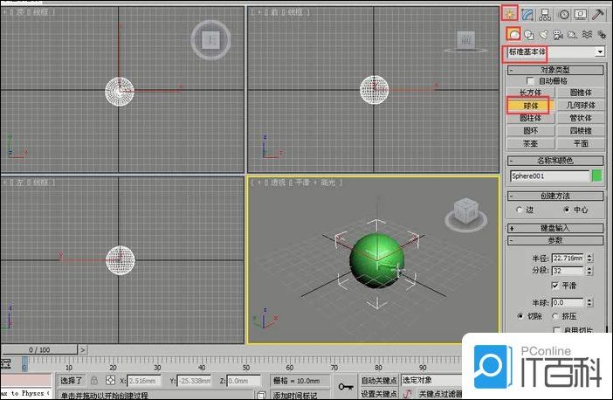This screenshot has height=400, width=613.
Task: Click the 四棱锥 pyramid button
Action: pyautogui.click(x=581, y=131)
